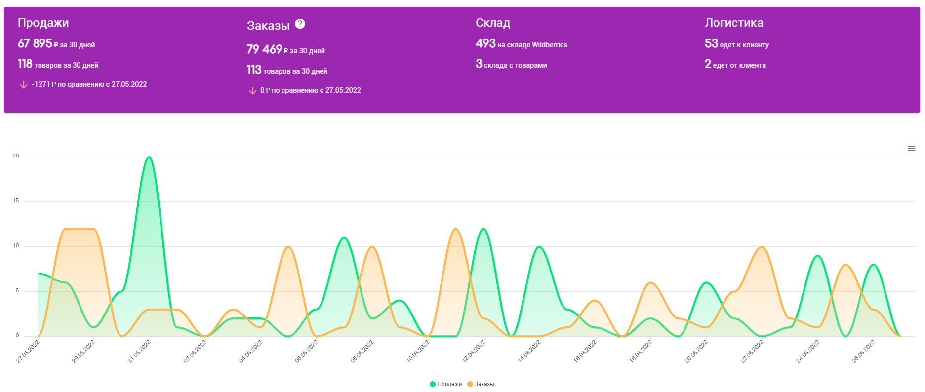Toggle the Заказы series in the chart legend
925x392 pixels.
481,384
